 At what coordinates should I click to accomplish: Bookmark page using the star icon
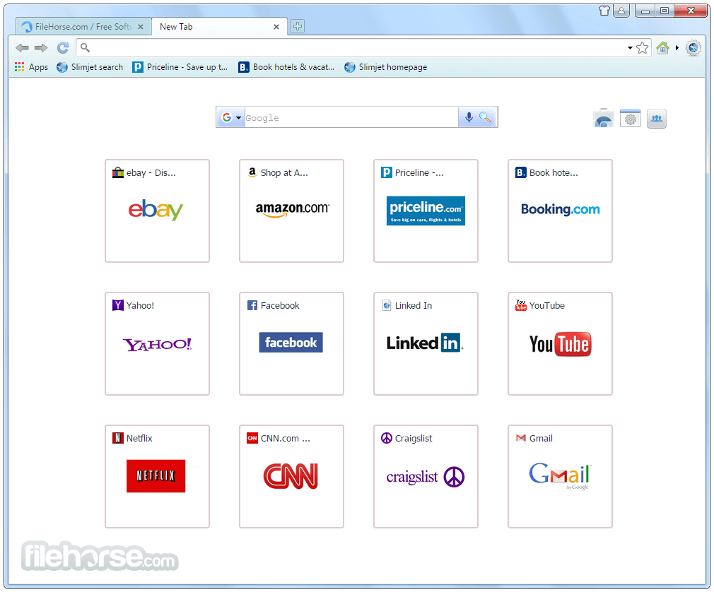tap(642, 48)
